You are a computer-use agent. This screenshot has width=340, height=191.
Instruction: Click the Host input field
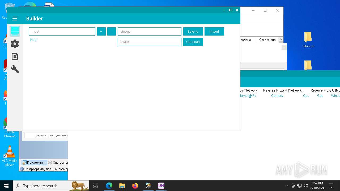coord(62,31)
